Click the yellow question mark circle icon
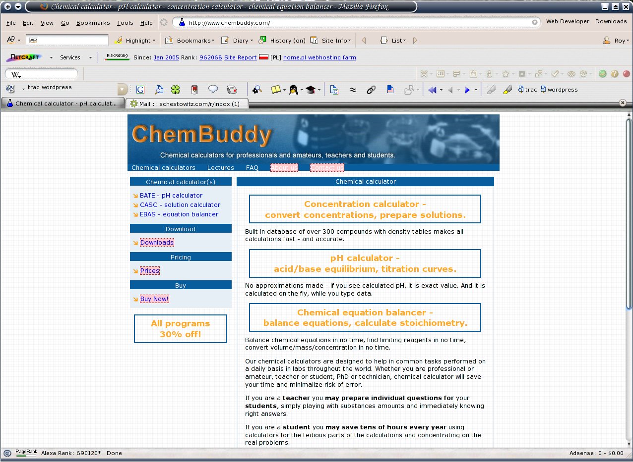Viewport: 633px width, 462px height. pos(615,74)
